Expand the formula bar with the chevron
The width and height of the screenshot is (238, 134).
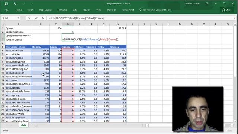[235, 18]
